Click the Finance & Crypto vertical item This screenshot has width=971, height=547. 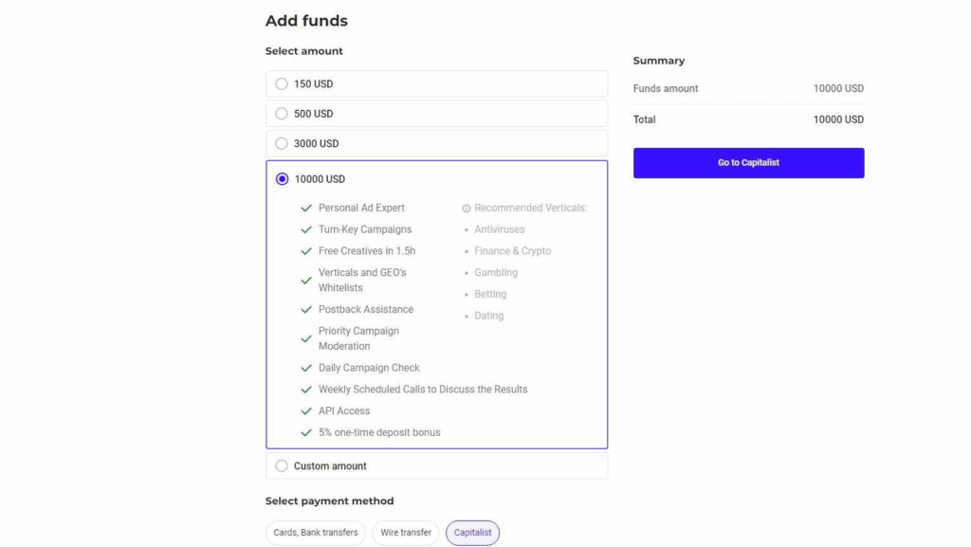(512, 251)
